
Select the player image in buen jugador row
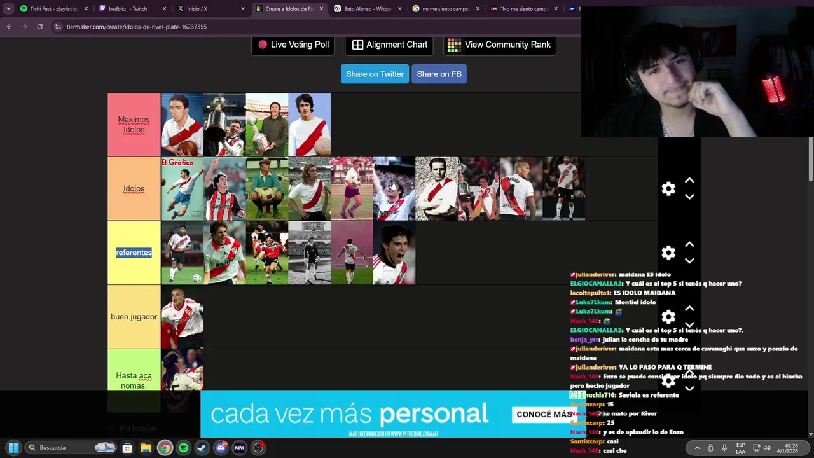click(x=182, y=317)
